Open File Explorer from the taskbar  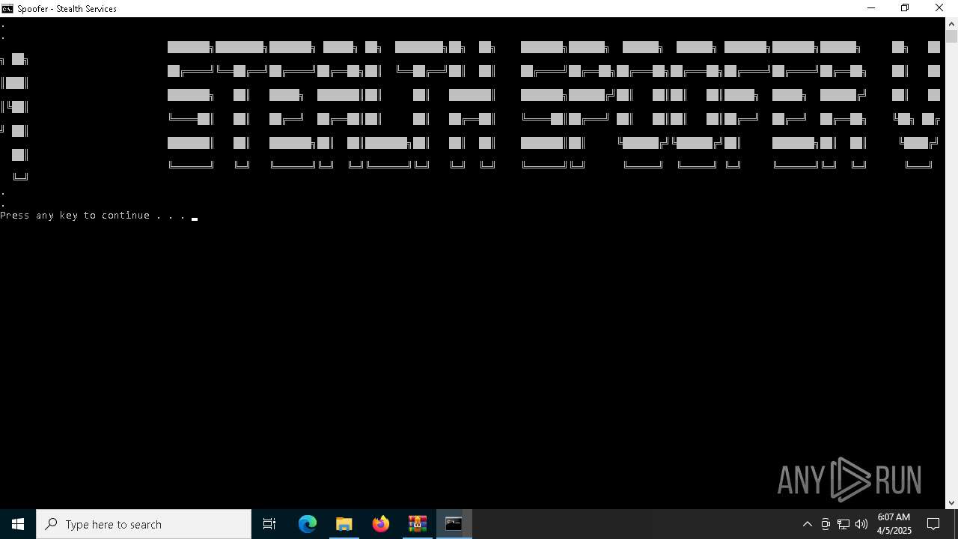click(344, 524)
